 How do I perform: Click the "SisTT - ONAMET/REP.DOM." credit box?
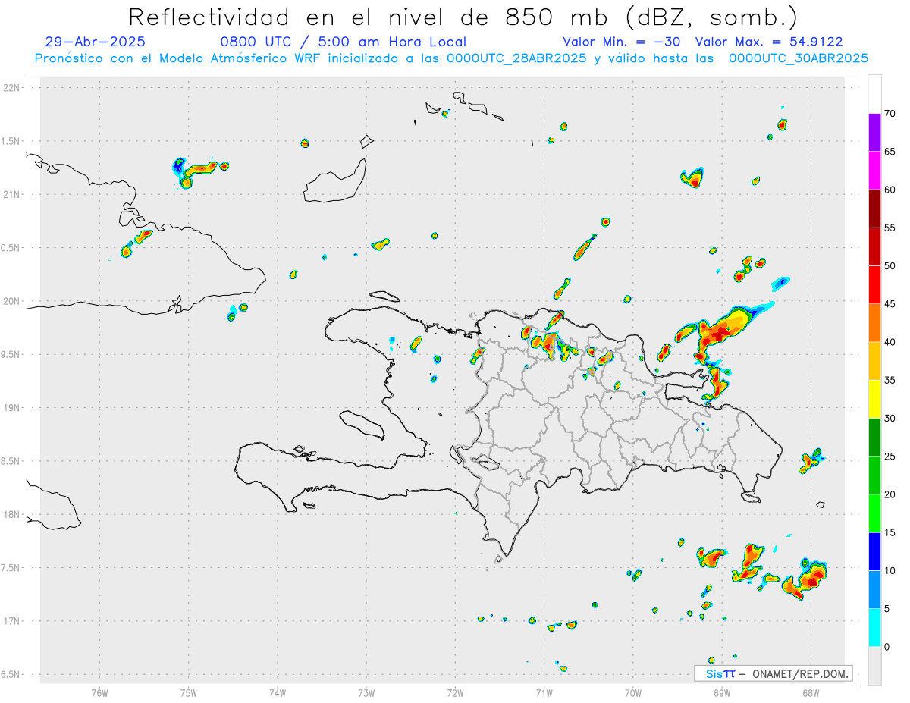tap(773, 673)
